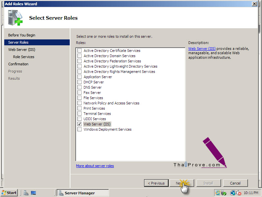Check the Print Services role

(x=80, y=108)
